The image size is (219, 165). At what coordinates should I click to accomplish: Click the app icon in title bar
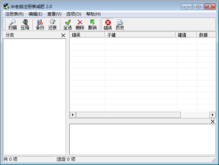[x=6, y=7]
